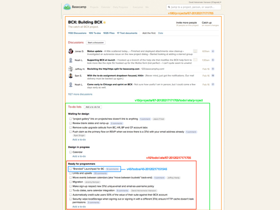
Task: Check Push claim as the primary flow to-do
Action: click(70, 132)
